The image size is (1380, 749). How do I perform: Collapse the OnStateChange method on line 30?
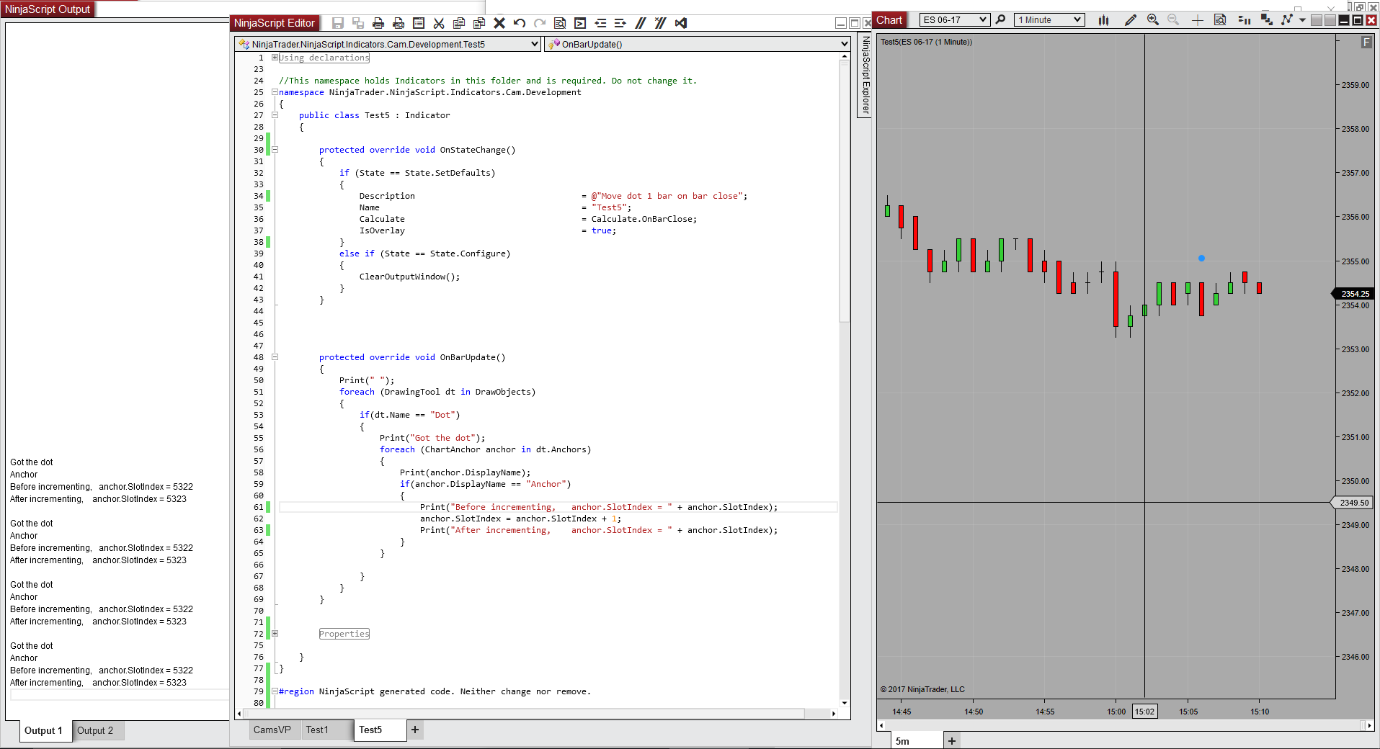[x=275, y=150]
